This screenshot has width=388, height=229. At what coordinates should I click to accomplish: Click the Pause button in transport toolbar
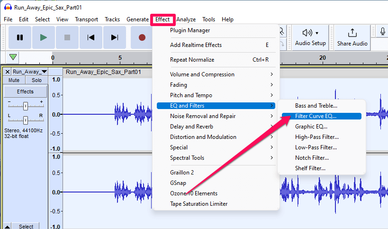click(x=20, y=37)
